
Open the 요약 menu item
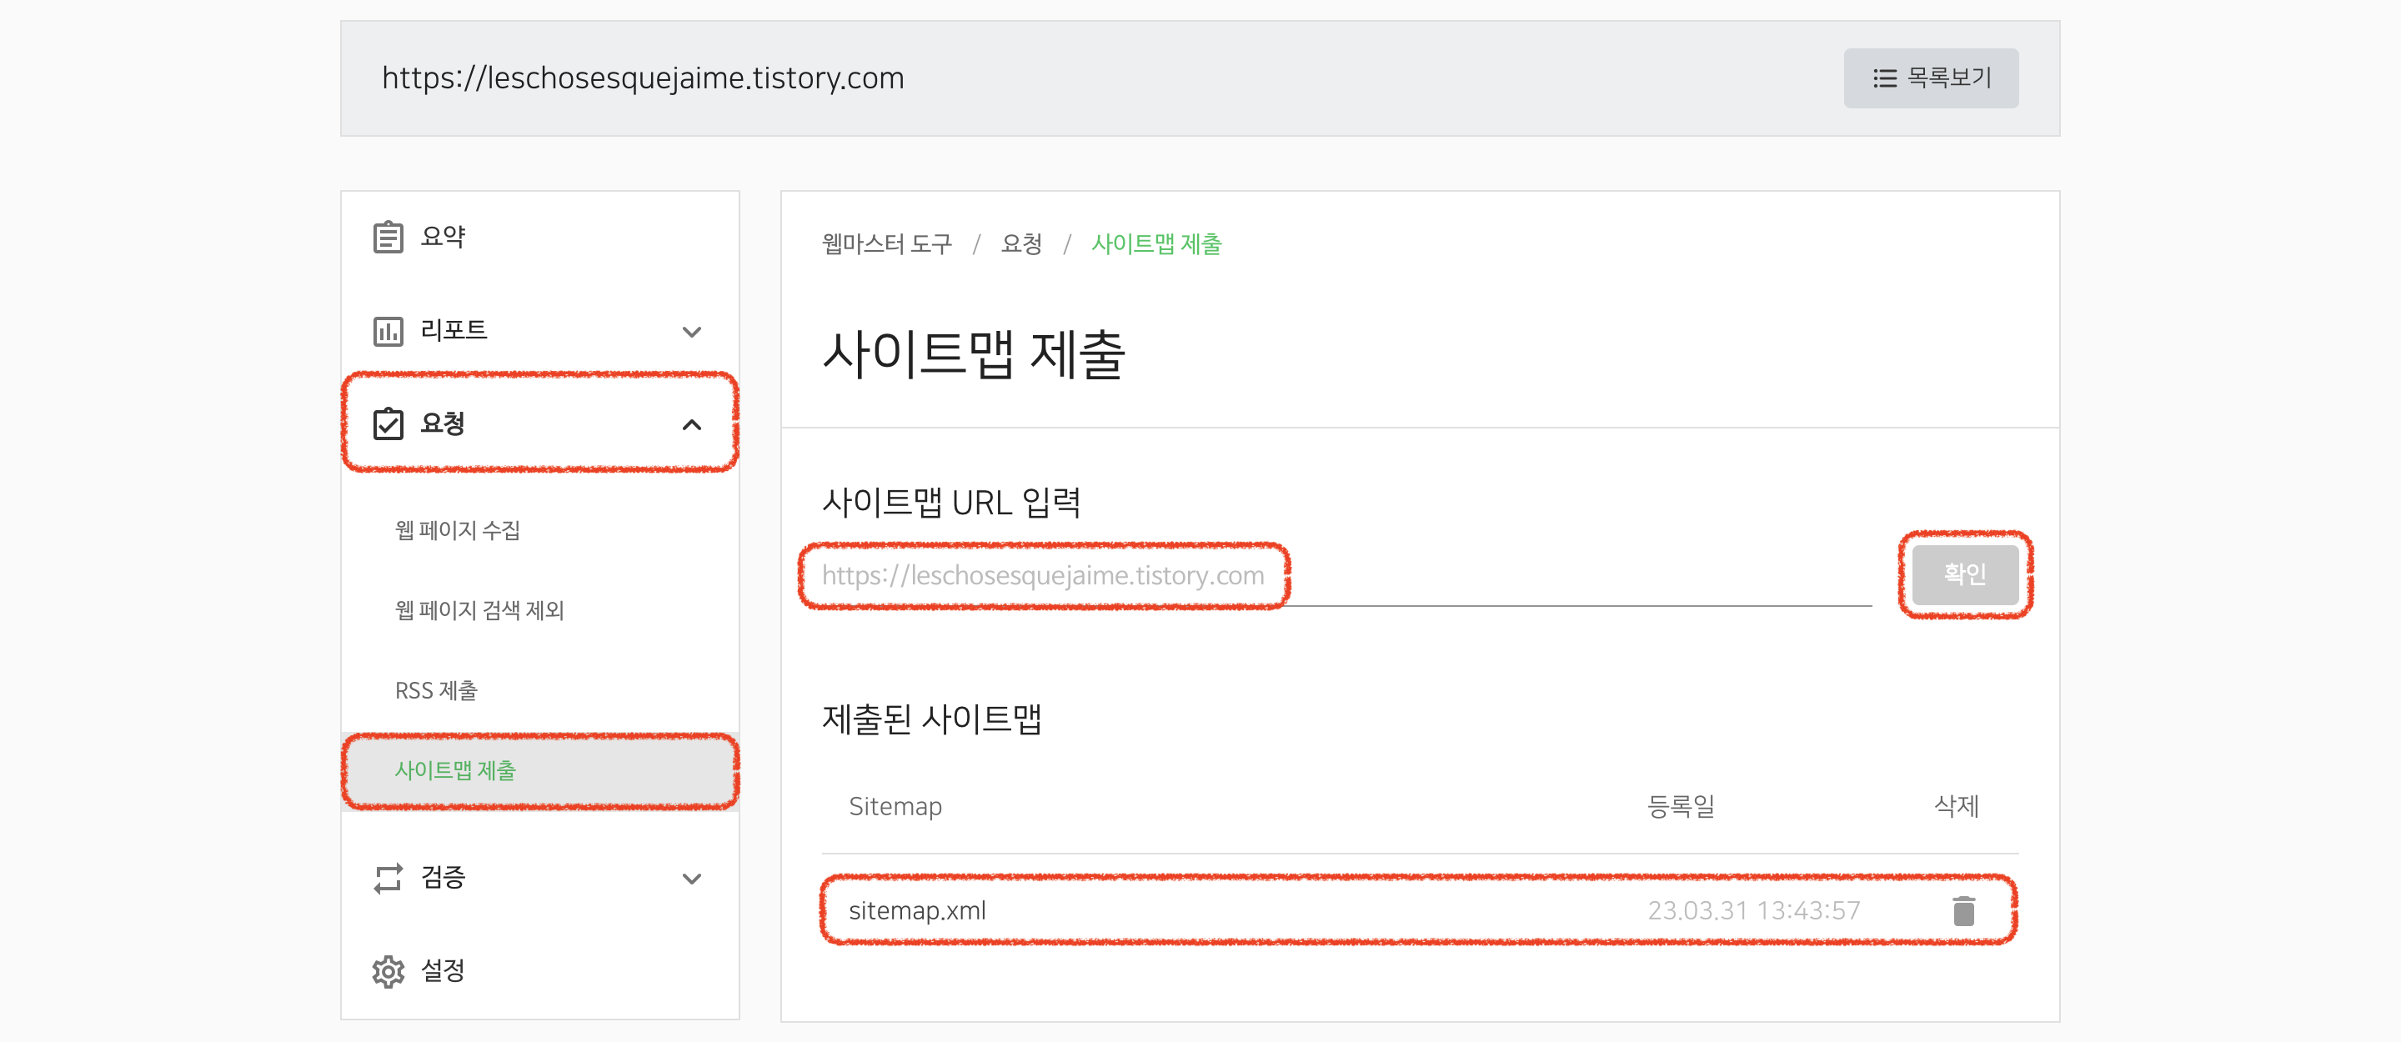540,237
